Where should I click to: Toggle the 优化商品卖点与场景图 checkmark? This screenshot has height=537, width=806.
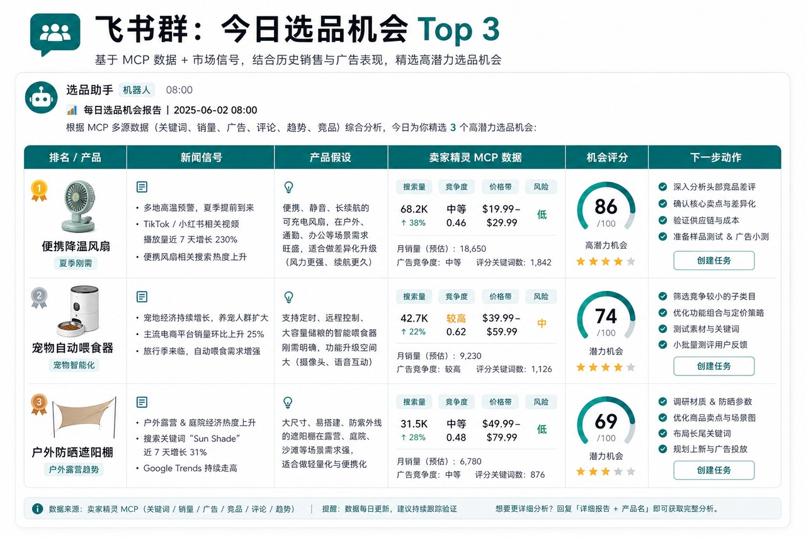click(x=662, y=417)
